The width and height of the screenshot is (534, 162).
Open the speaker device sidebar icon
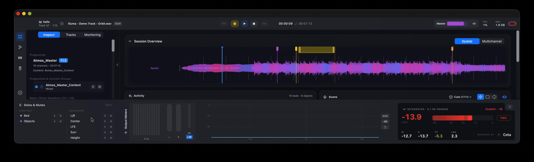point(20,68)
